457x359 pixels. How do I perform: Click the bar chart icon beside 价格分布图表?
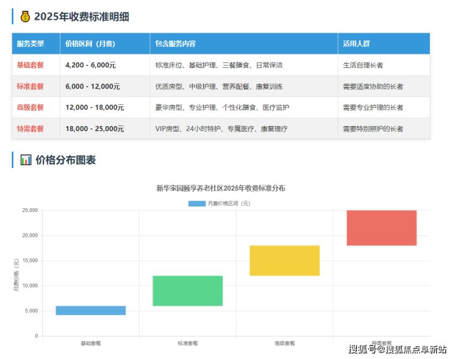pos(26,160)
